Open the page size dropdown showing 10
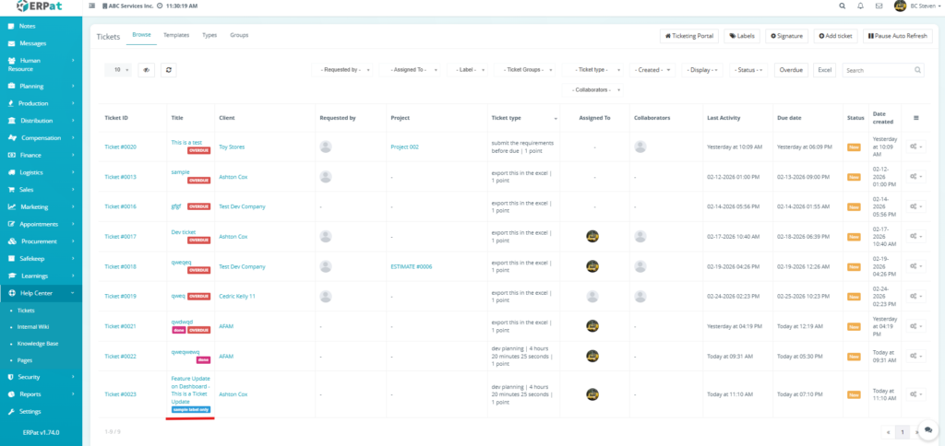 [x=119, y=70]
